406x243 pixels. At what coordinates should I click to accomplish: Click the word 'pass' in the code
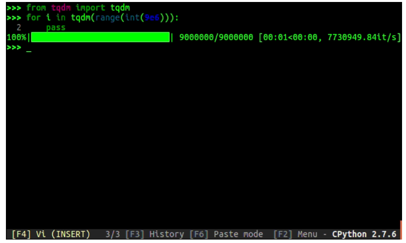click(56, 28)
